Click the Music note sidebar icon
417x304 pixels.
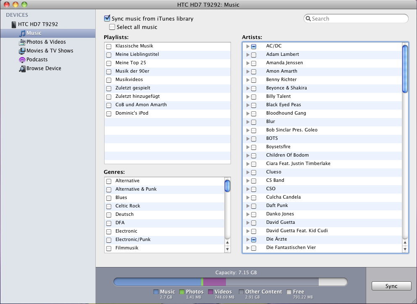pyautogui.click(x=22, y=33)
